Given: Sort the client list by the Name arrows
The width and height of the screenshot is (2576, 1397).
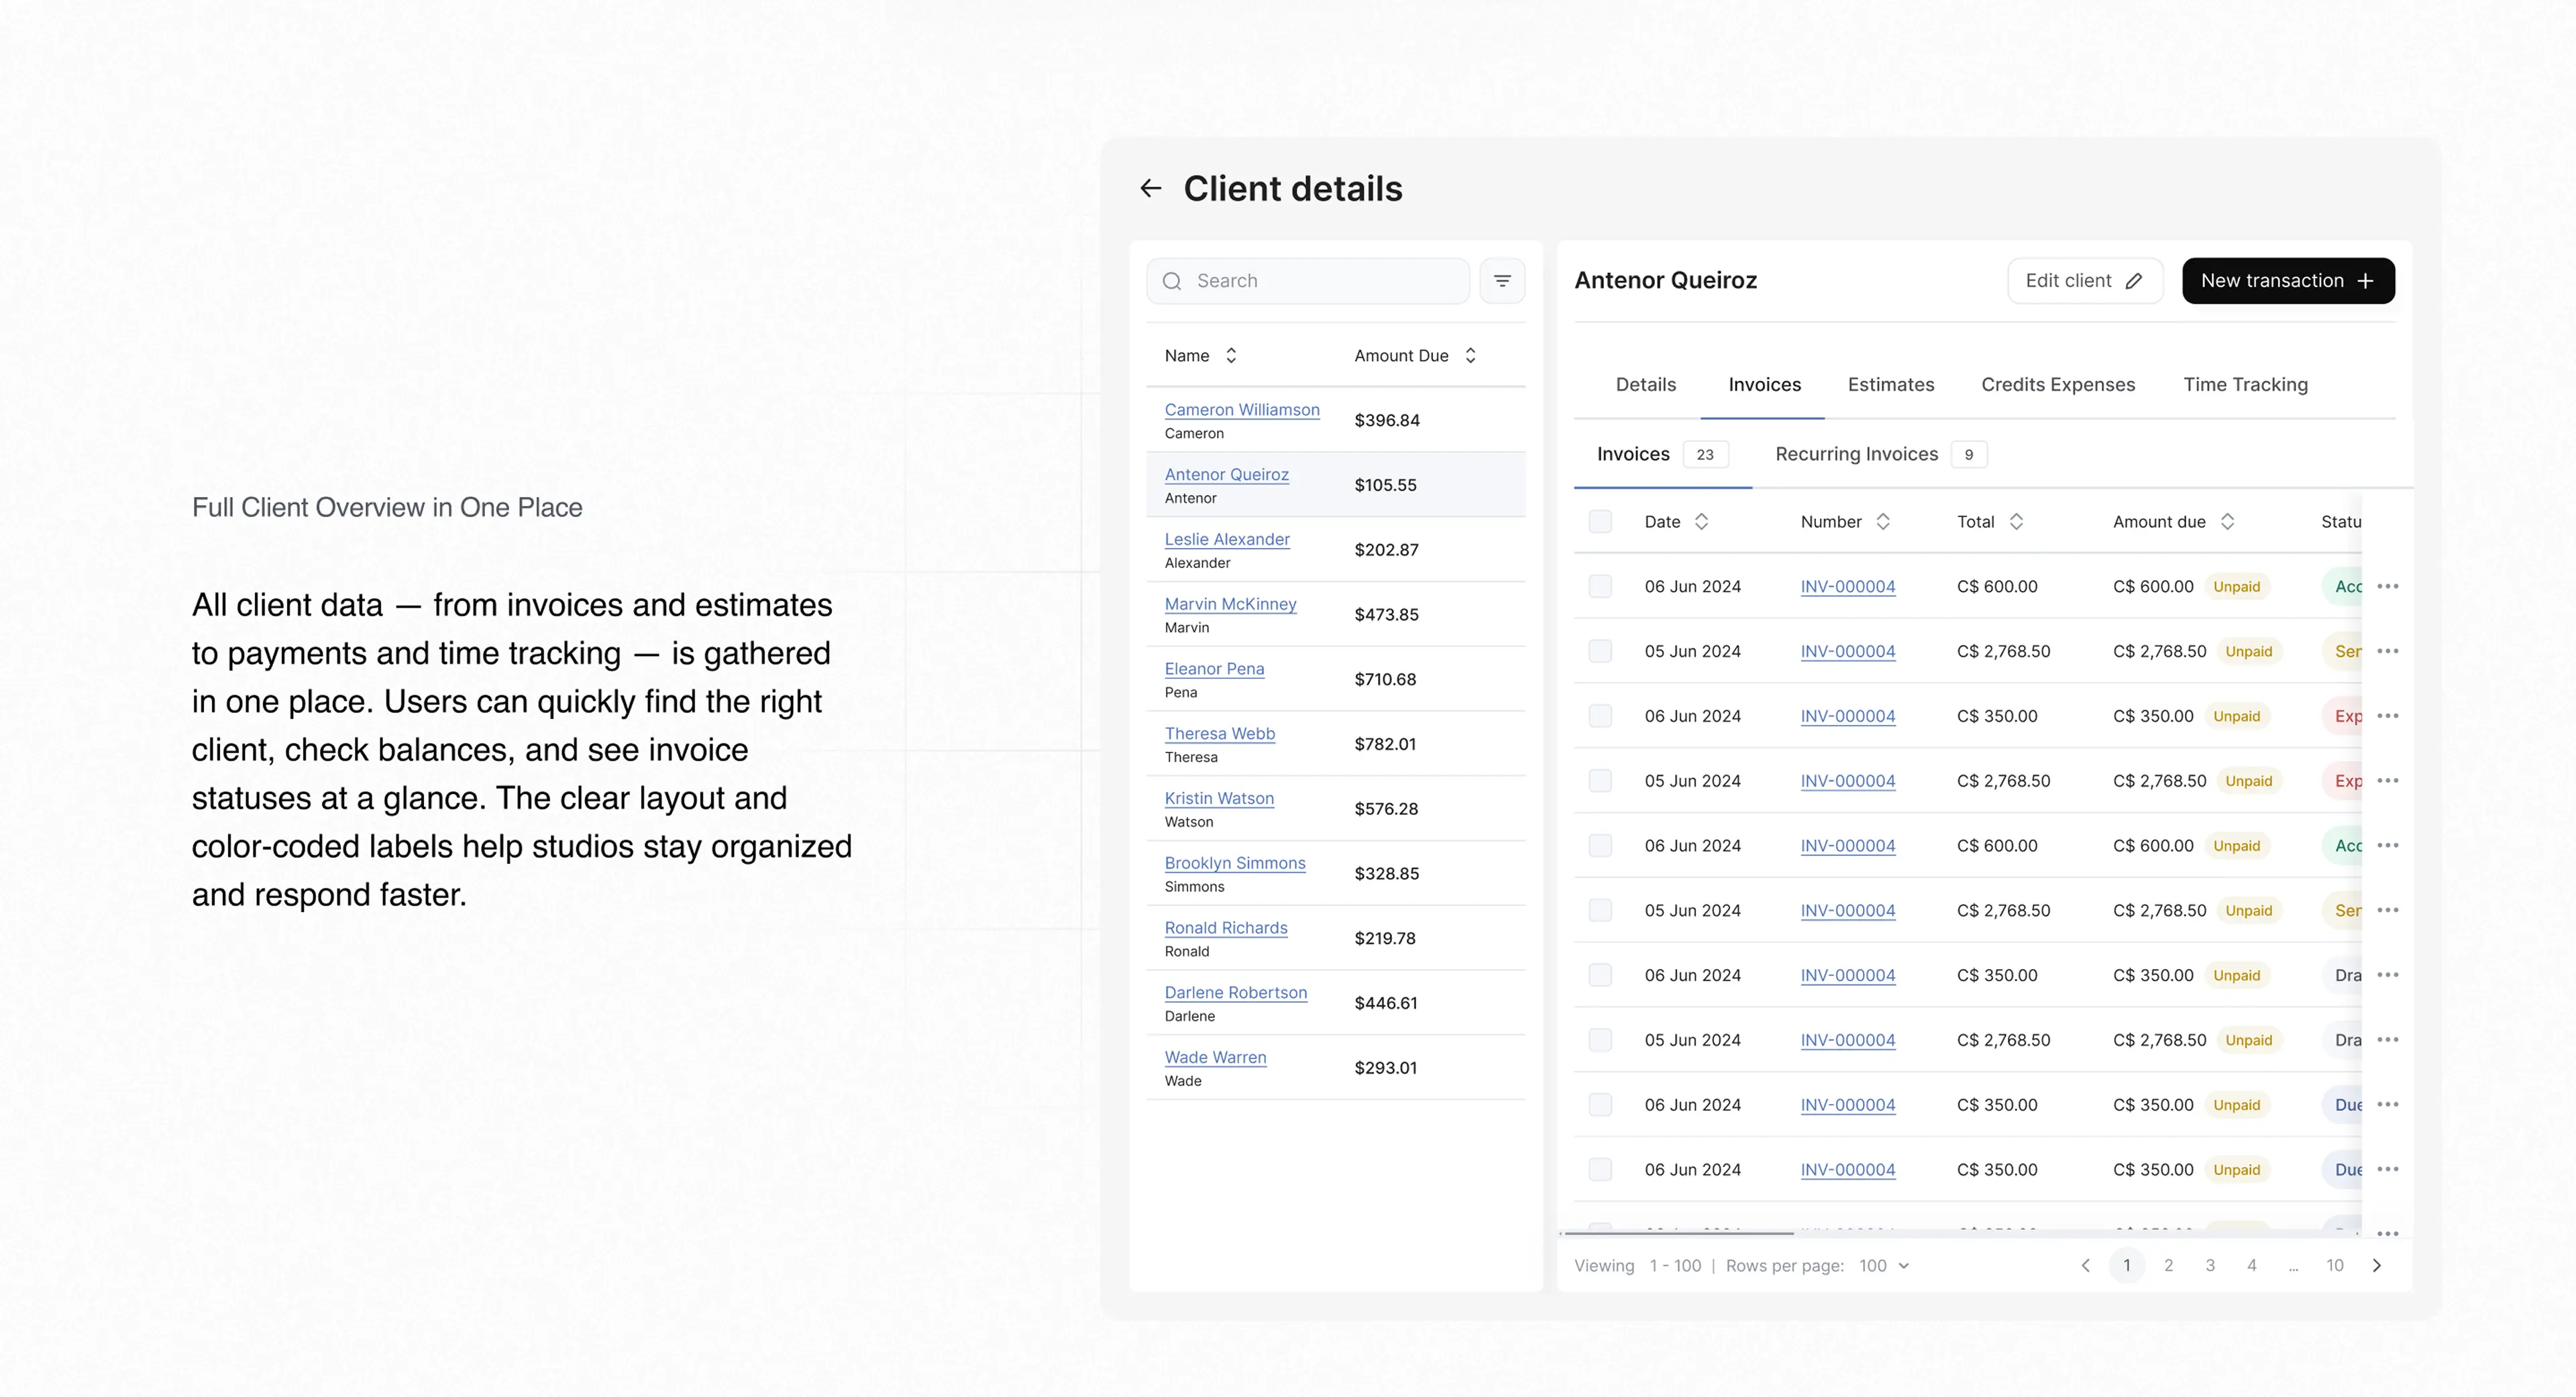Looking at the screenshot, I should pyautogui.click(x=1231, y=356).
